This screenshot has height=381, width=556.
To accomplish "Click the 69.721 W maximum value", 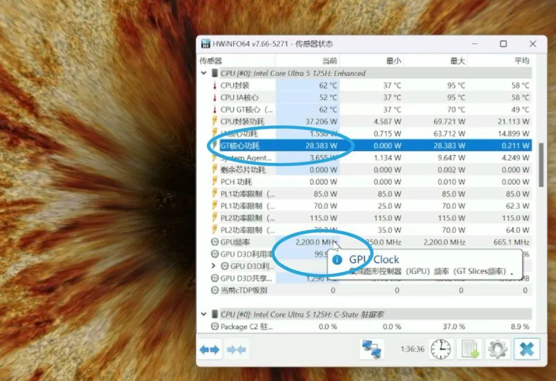I will click(449, 122).
